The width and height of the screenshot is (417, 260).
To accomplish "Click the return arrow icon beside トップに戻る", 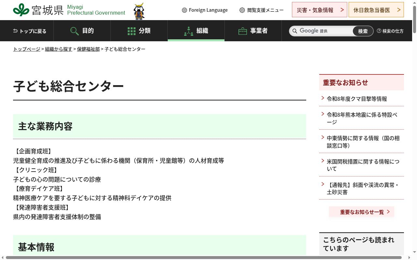I will coord(15,31).
